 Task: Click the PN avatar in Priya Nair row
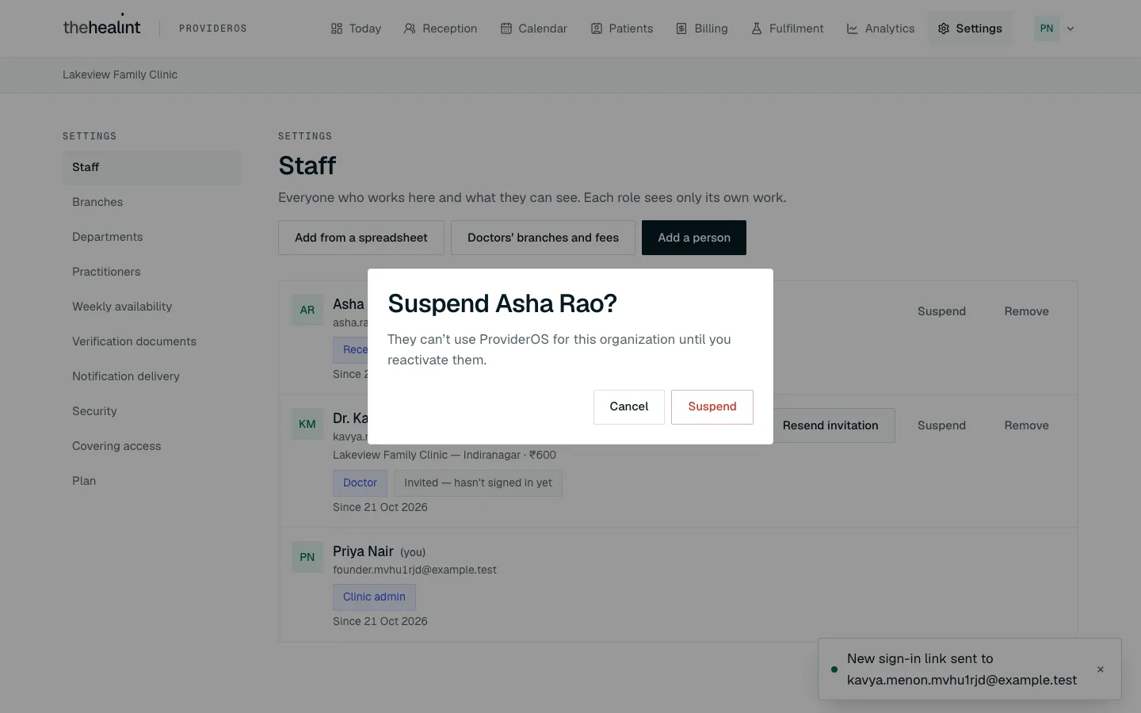click(x=307, y=557)
